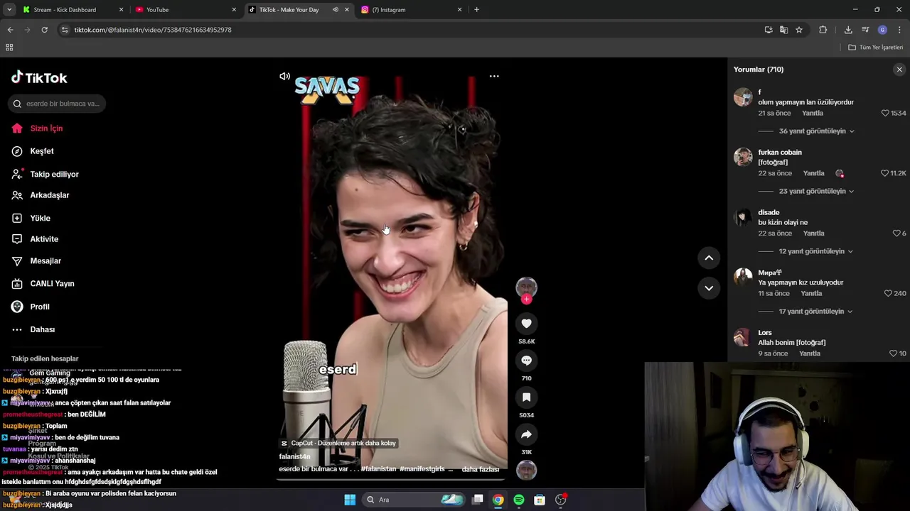Open falanist4n creator name link
This screenshot has width=910, height=511.
(x=294, y=456)
